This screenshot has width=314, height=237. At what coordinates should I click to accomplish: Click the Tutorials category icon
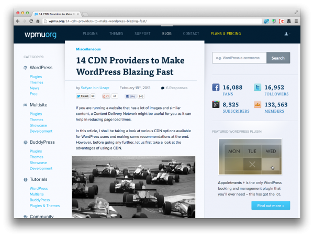25,180
